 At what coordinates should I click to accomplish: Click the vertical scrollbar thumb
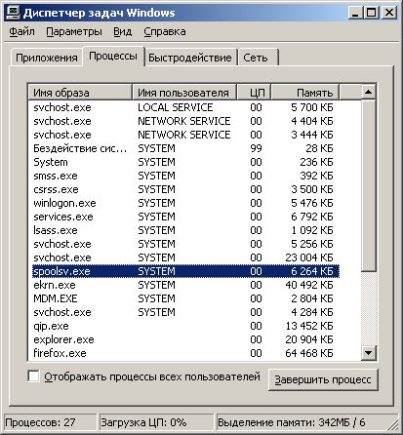tap(369, 185)
